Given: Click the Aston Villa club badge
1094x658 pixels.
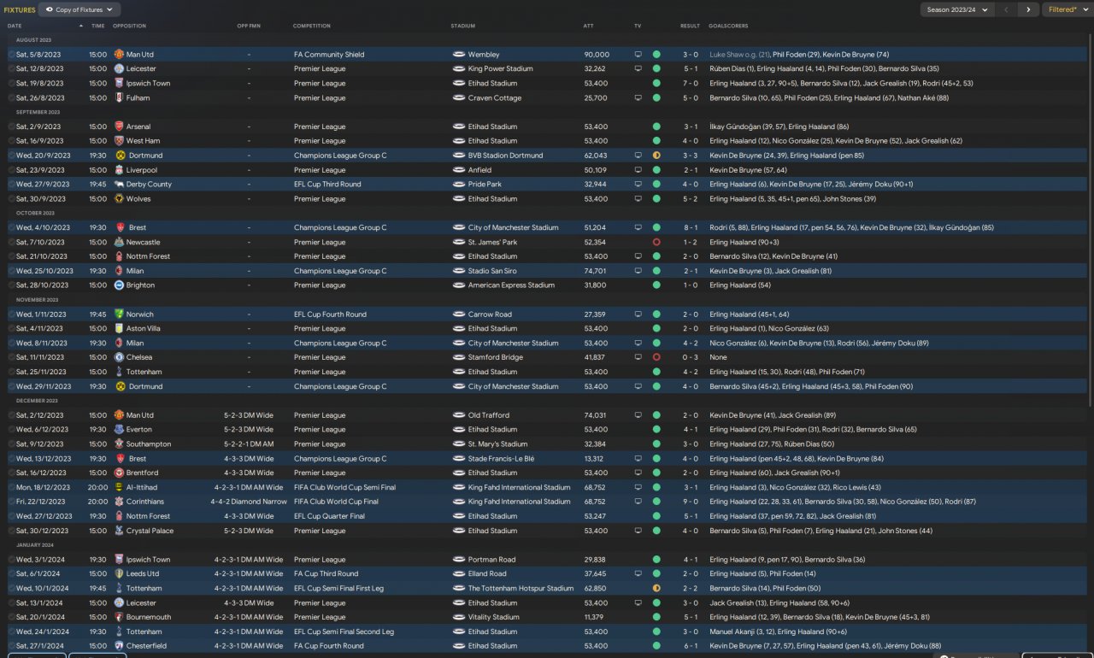Looking at the screenshot, I should pos(119,329).
